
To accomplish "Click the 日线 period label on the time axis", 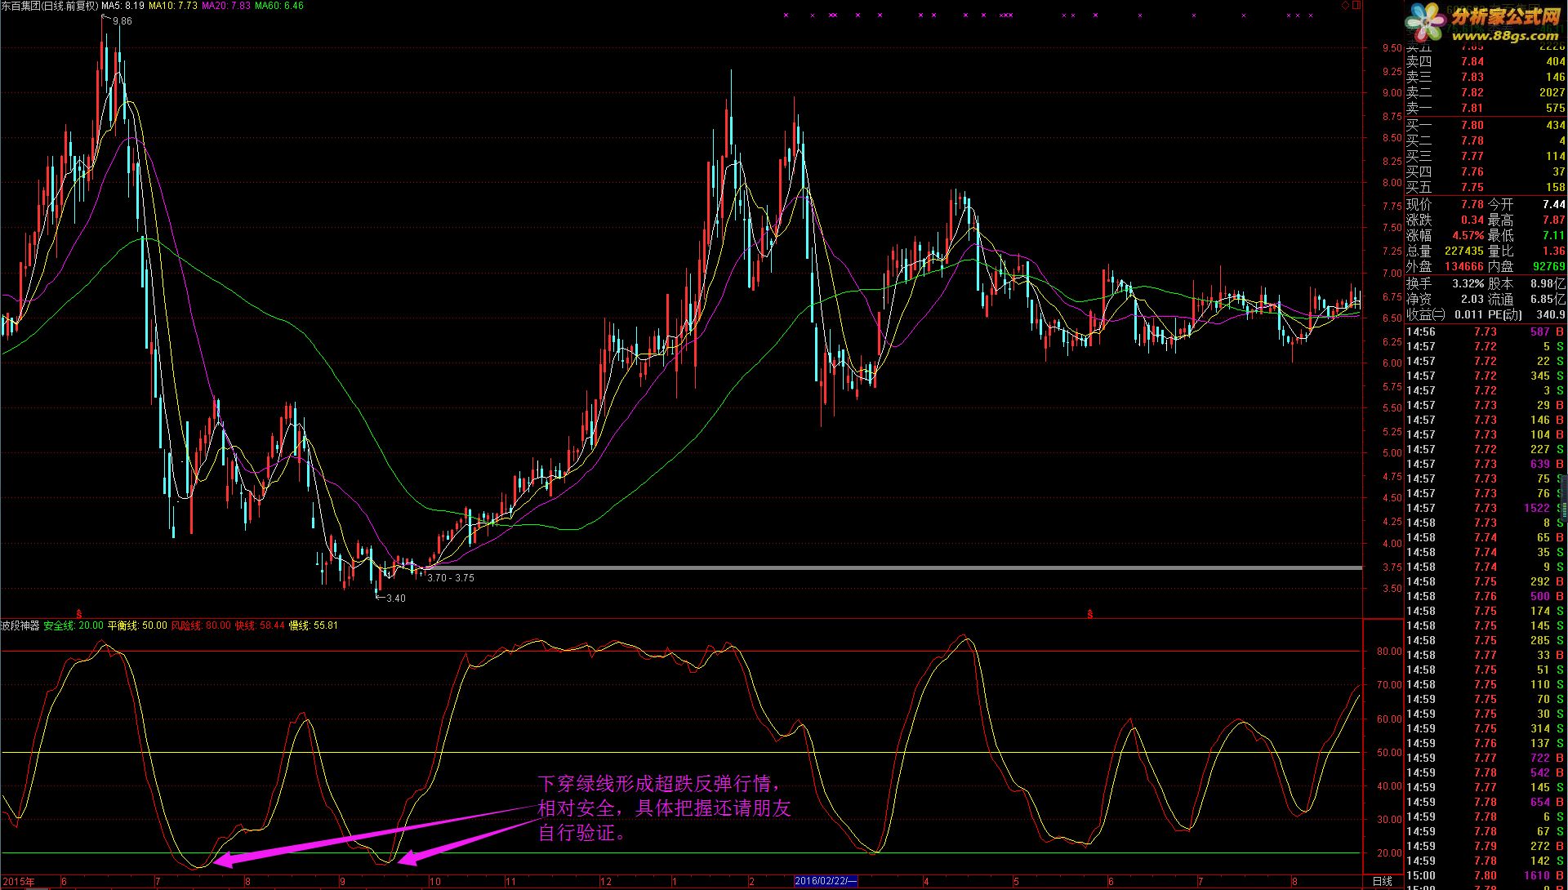I will pos(1382,882).
